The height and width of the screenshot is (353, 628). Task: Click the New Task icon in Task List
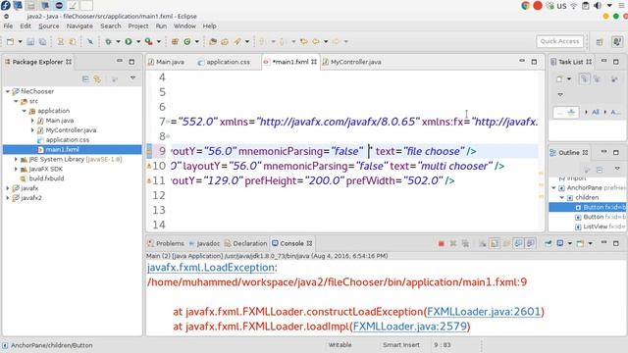pyautogui.click(x=559, y=78)
